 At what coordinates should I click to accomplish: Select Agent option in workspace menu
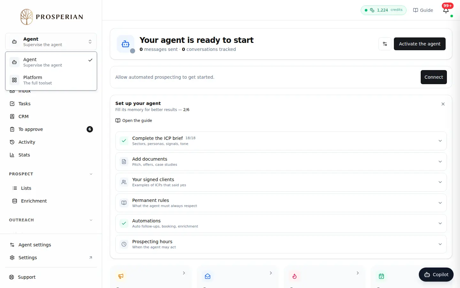point(51,62)
